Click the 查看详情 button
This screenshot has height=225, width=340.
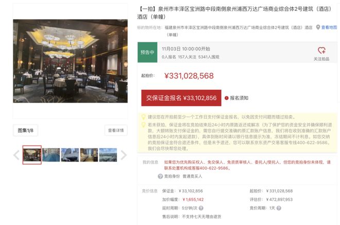click(x=116, y=131)
